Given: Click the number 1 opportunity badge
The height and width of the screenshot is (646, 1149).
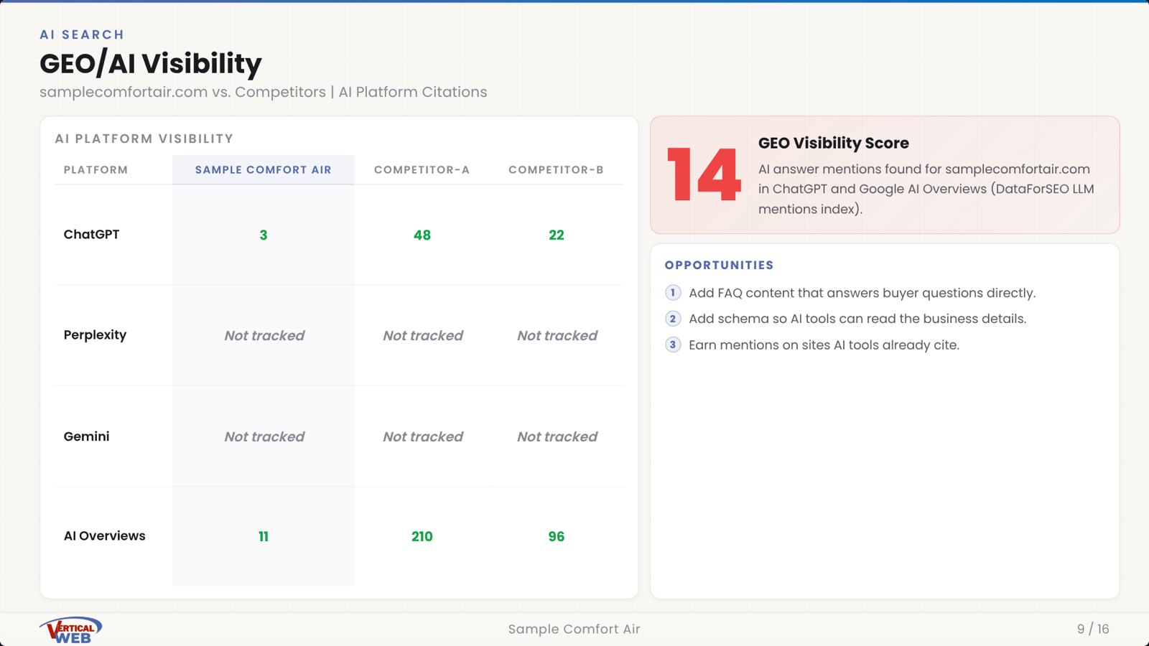Looking at the screenshot, I should pos(673,293).
